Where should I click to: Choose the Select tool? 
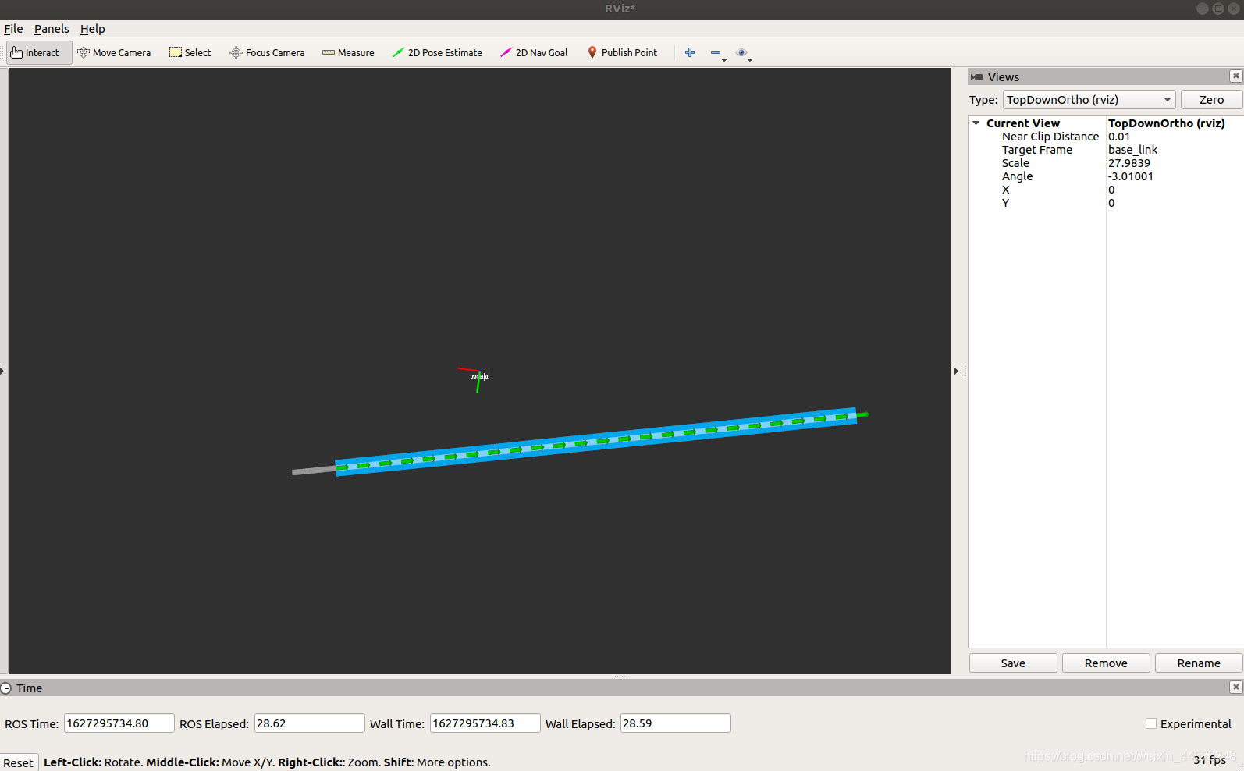point(190,52)
